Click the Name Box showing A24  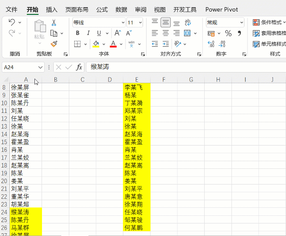click(x=20, y=67)
